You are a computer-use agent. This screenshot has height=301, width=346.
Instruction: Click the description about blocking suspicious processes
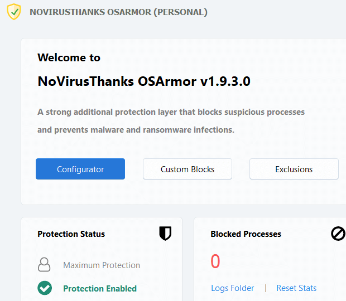point(171,121)
